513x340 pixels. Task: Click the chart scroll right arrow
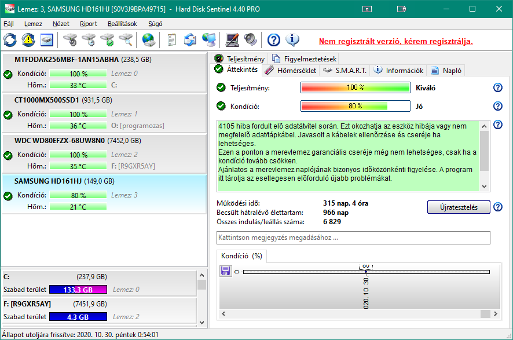tap(495, 313)
